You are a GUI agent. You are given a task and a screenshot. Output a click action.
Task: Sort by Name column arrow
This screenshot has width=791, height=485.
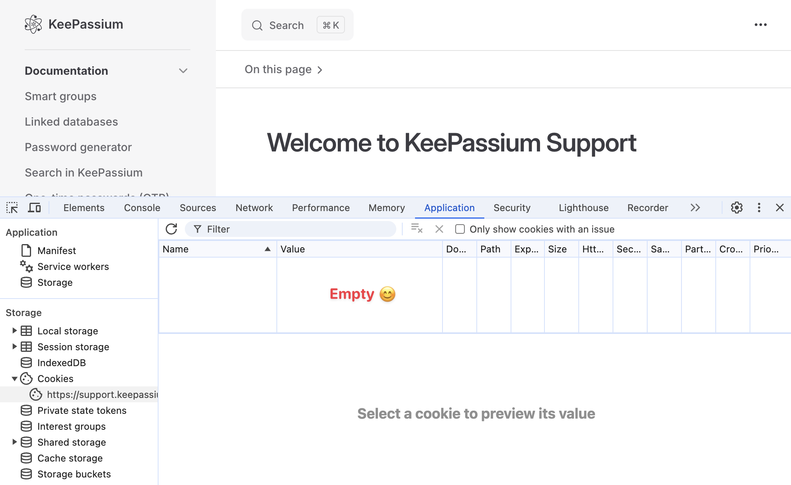268,249
